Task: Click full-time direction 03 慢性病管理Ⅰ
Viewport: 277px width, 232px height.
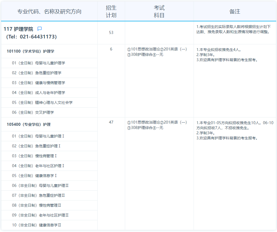Action: [34, 156]
